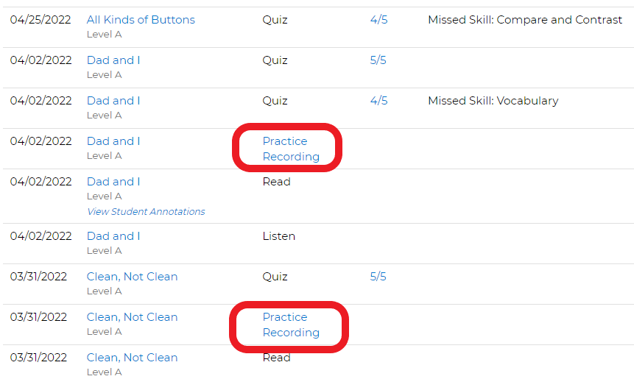This screenshot has height=379, width=634.
Task: Open the View Student Annotations link
Action: pos(146,211)
